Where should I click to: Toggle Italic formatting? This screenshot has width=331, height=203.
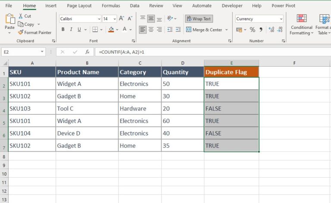(71, 30)
